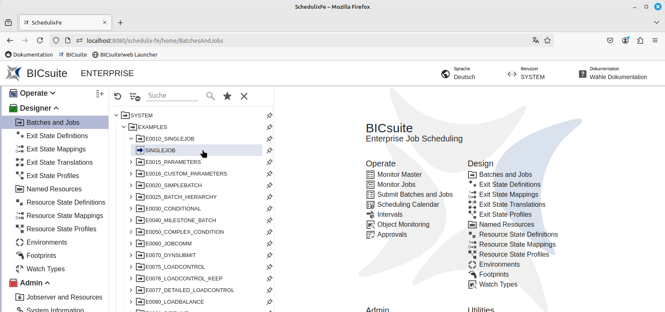The height and width of the screenshot is (312, 665).
Task: Open the documentation help icon
Action: 583,74
